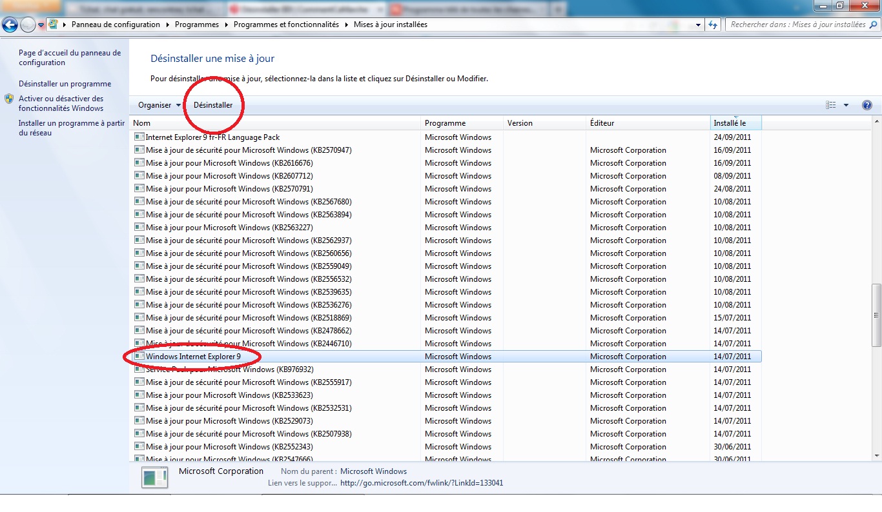Click the update icon for KB2560656
The width and height of the screenshot is (882, 512).
pyautogui.click(x=139, y=253)
